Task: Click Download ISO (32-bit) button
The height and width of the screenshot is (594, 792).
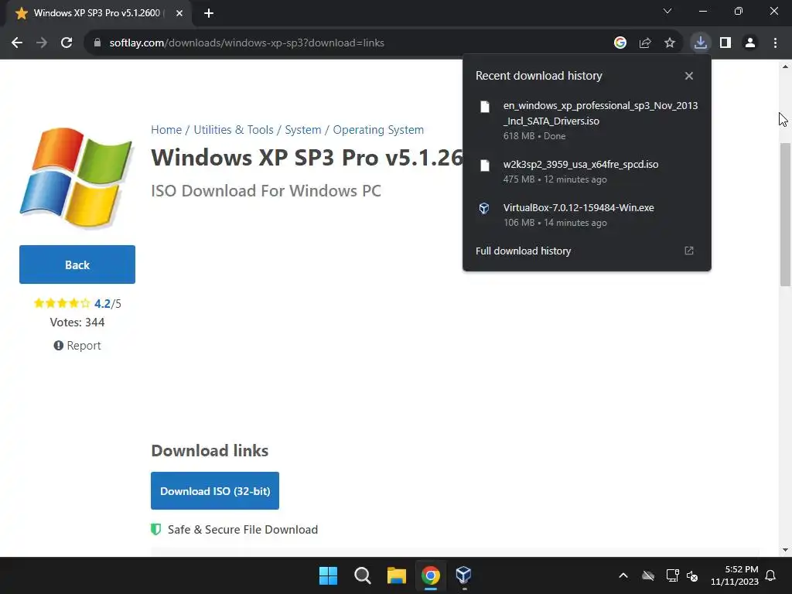Action: tap(215, 491)
